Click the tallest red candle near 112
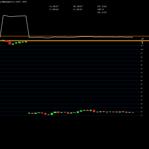The image size is (149, 149). 10,43
